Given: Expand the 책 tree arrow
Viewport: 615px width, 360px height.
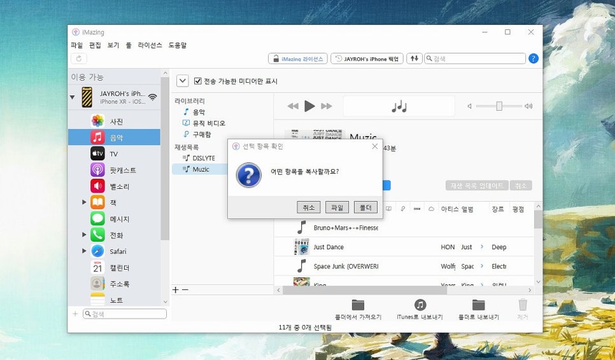Looking at the screenshot, I should click(x=84, y=202).
